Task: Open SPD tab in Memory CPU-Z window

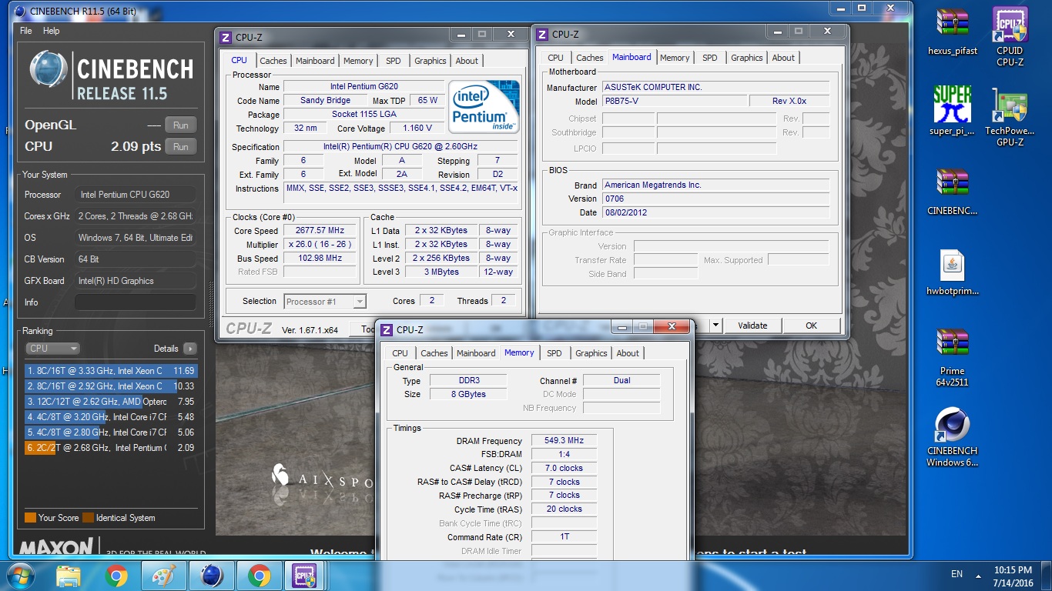Action: [x=554, y=353]
